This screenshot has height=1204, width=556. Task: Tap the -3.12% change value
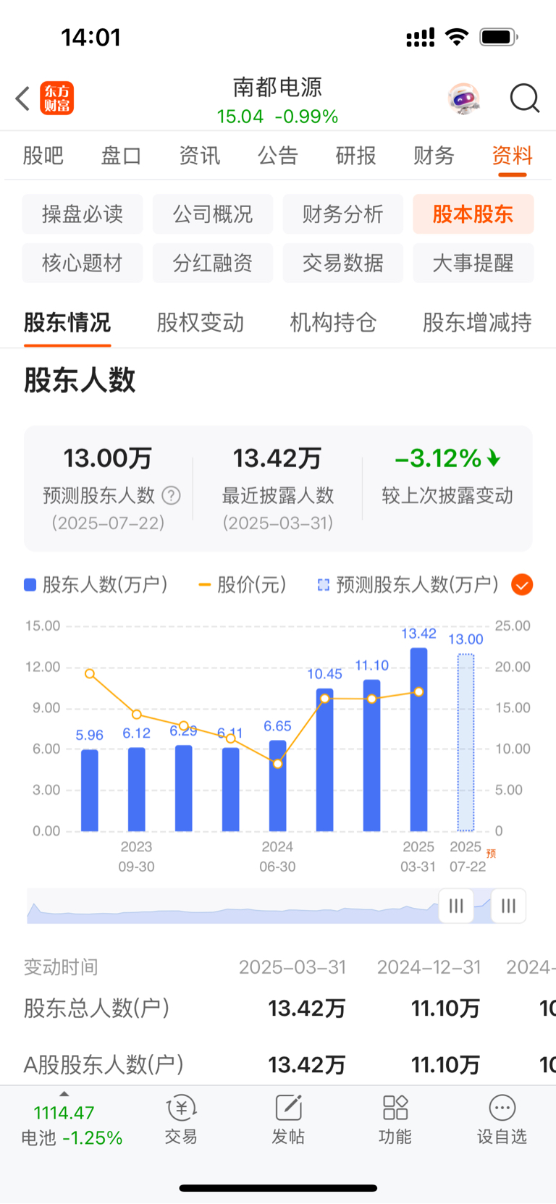(x=447, y=458)
